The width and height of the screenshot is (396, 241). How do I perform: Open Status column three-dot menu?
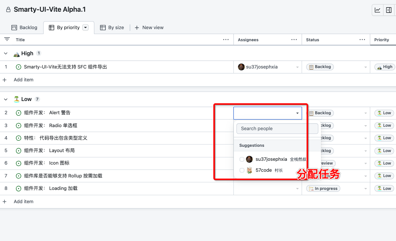363,40
